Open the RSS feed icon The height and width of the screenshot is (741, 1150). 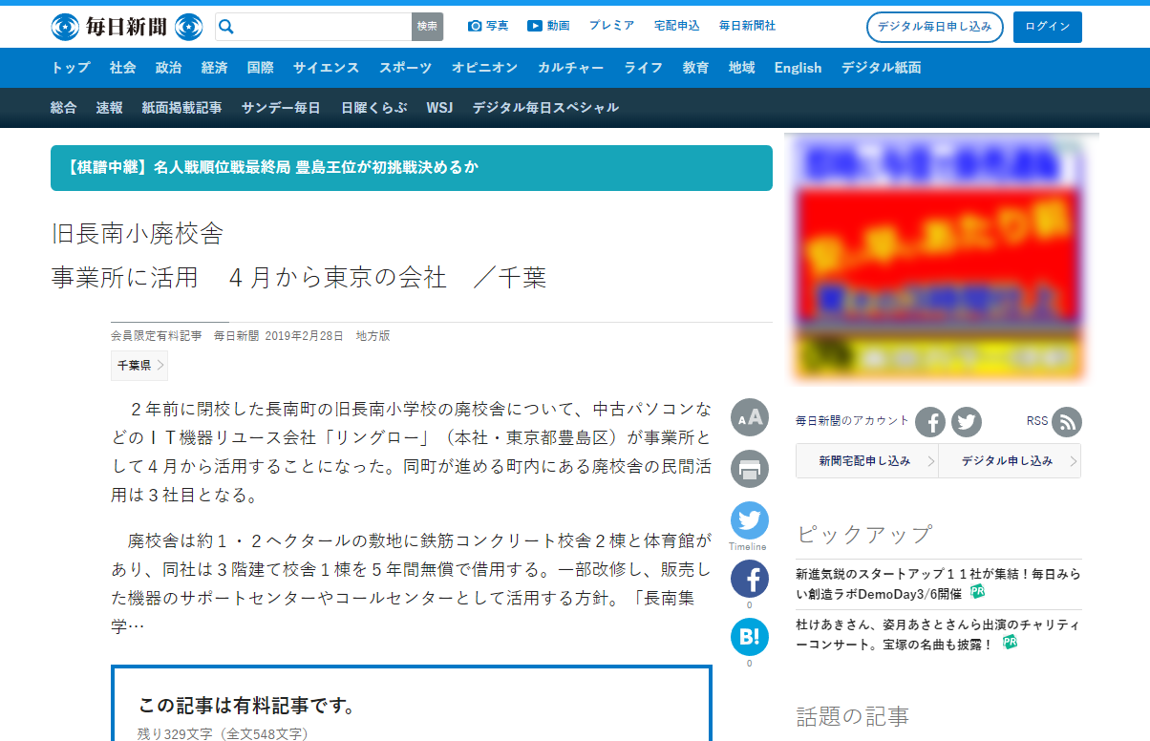(1066, 421)
